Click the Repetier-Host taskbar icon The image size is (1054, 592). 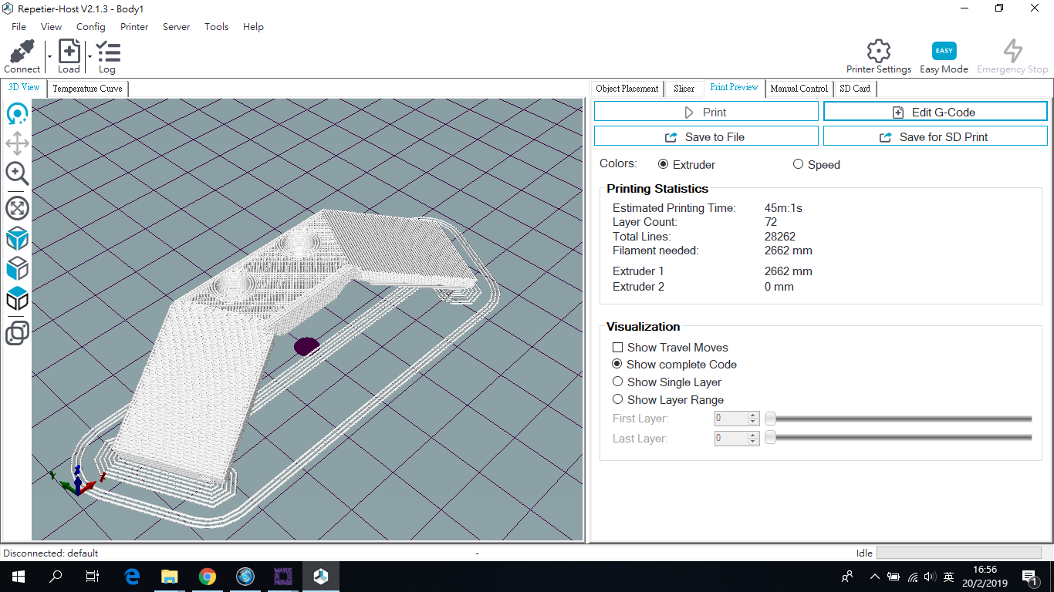[x=321, y=576]
